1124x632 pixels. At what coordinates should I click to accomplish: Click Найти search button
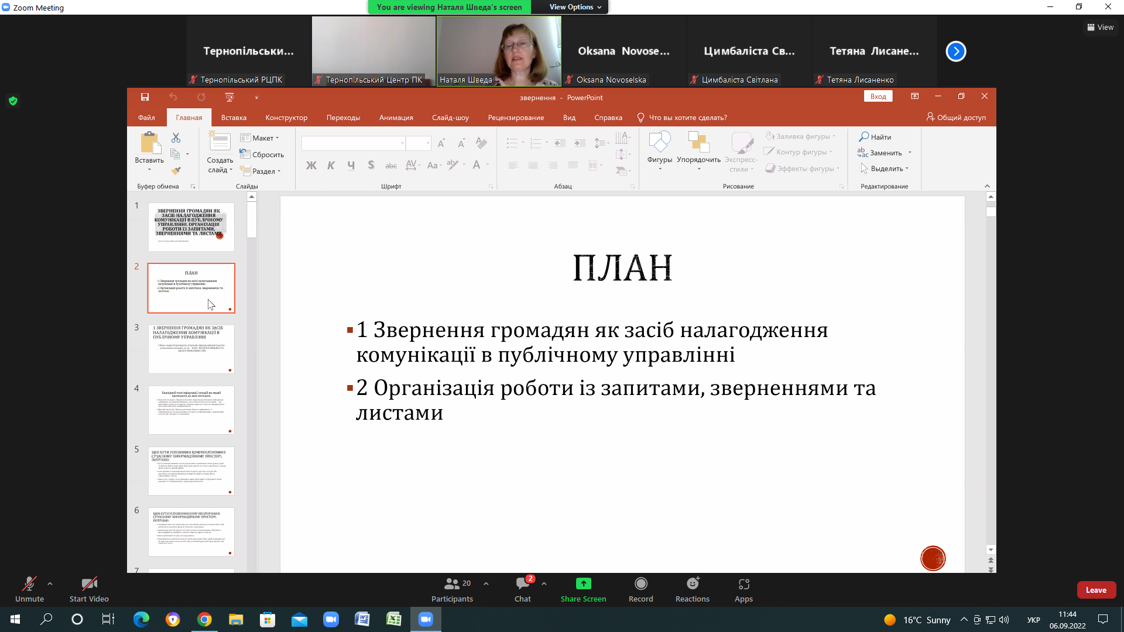[875, 137]
